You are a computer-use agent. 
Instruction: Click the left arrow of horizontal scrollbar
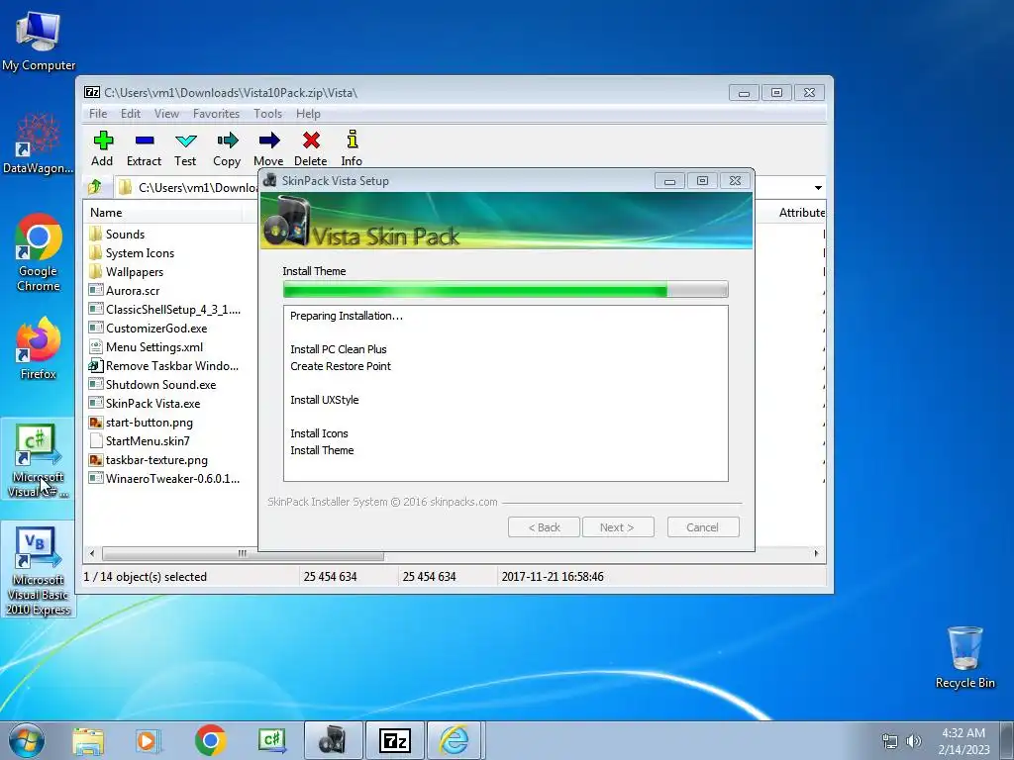(x=92, y=554)
